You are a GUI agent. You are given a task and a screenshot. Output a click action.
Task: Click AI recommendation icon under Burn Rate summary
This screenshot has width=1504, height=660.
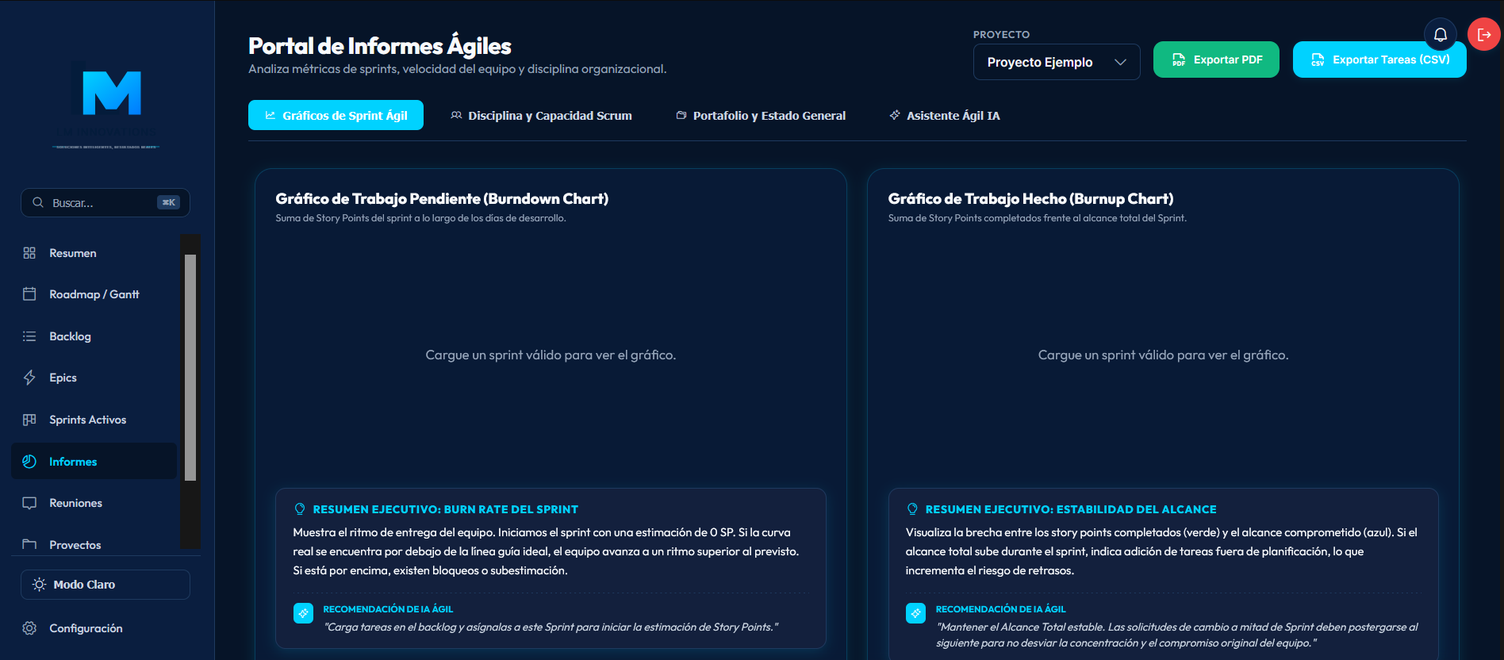coord(303,613)
